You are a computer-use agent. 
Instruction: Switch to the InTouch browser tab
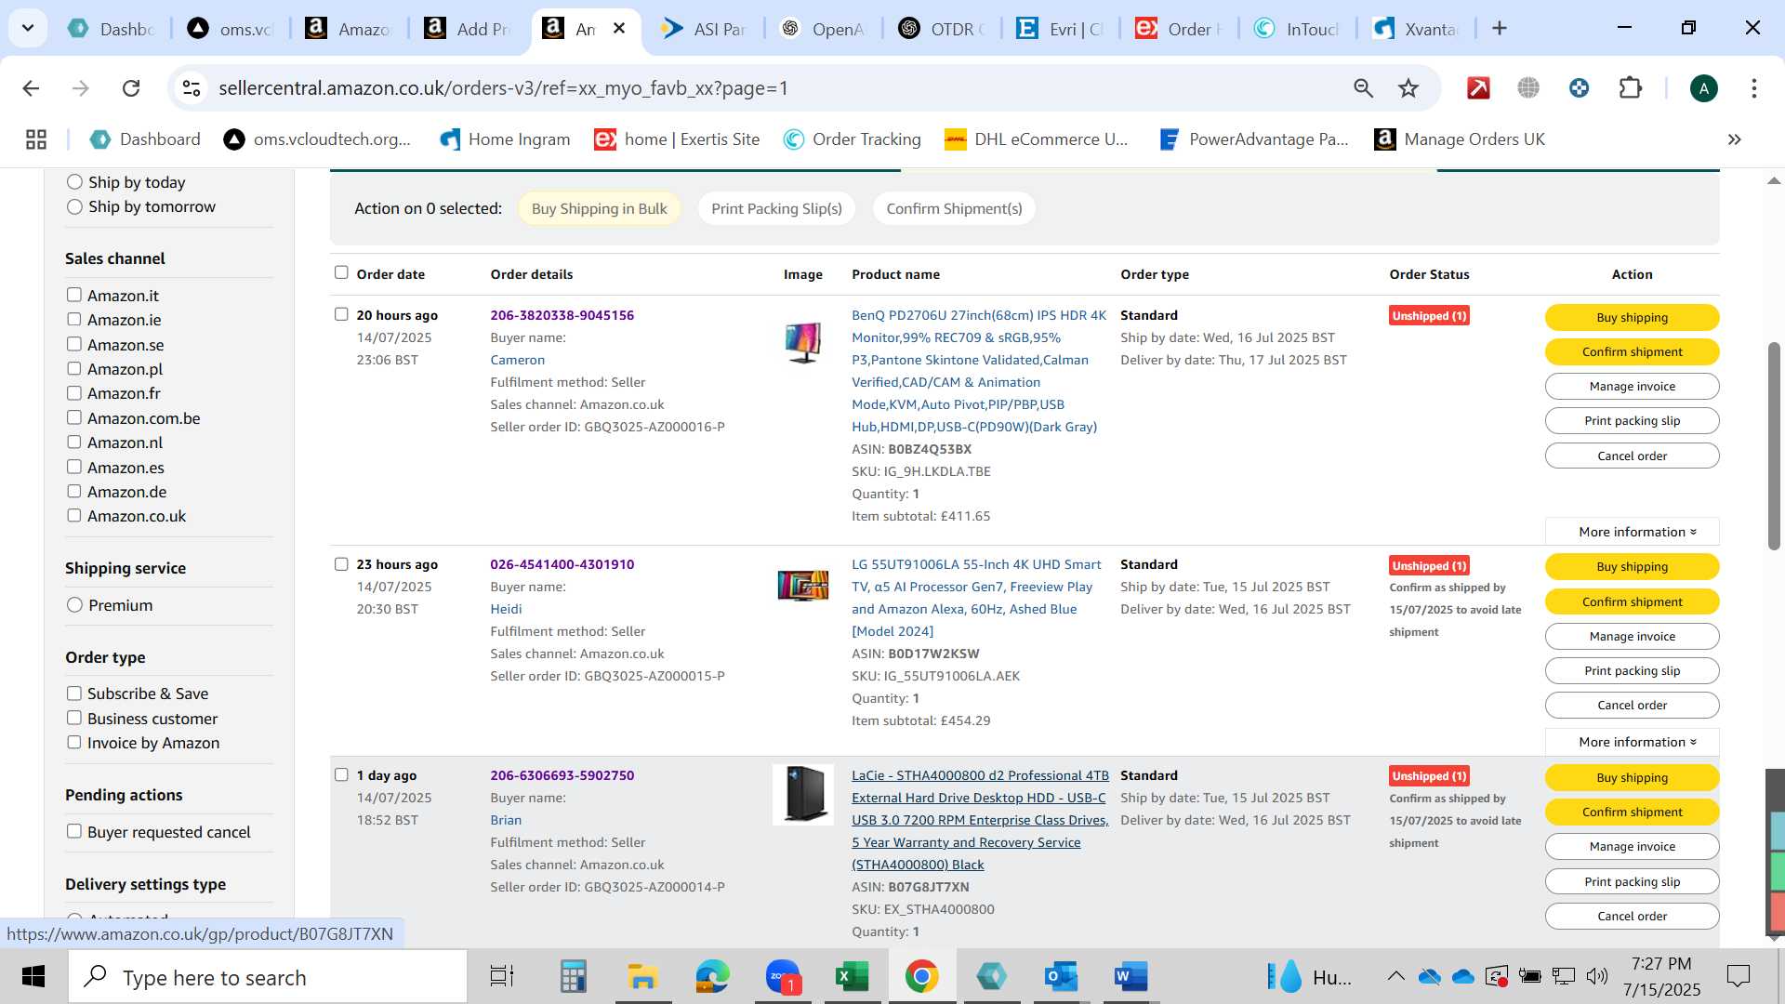tap(1297, 29)
